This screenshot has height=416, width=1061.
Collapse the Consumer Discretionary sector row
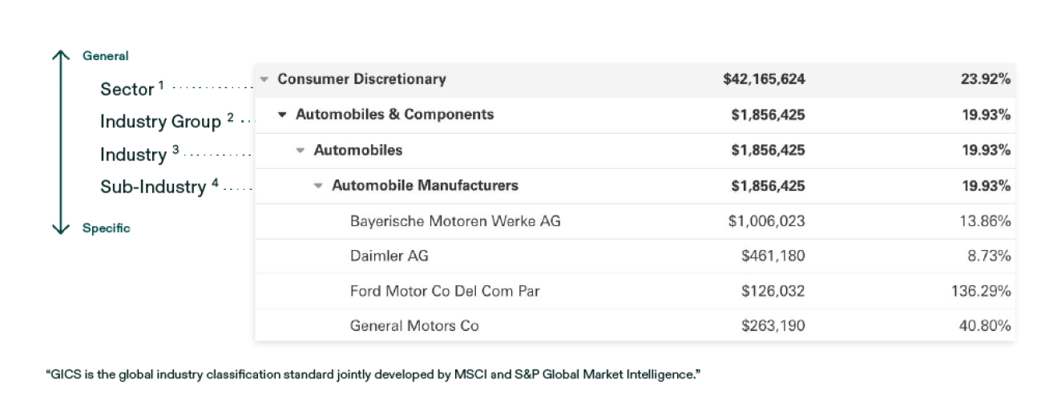264,79
